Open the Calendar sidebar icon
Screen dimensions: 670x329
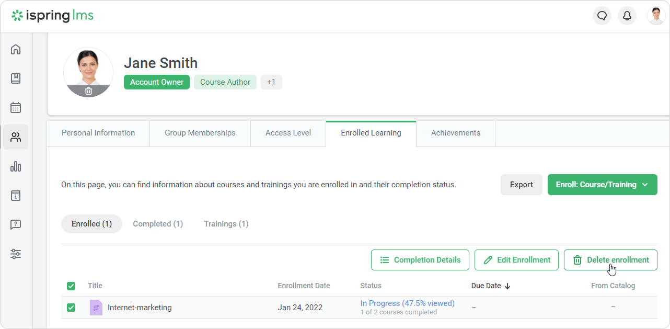tap(16, 108)
